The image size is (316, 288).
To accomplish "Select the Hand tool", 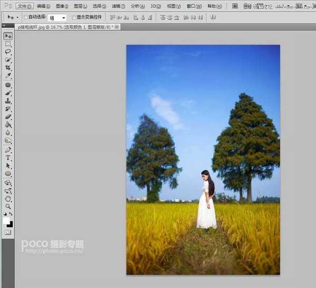I will 8,198.
